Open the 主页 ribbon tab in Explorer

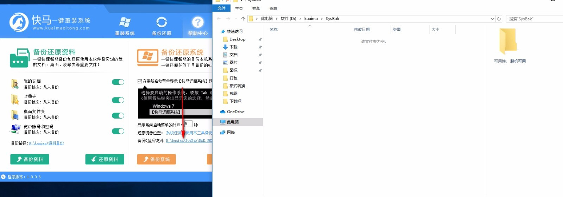coord(239,8)
